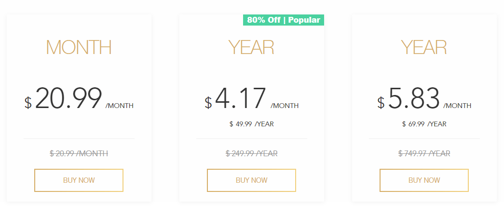Select the large 4.17 price figure

[240, 99]
